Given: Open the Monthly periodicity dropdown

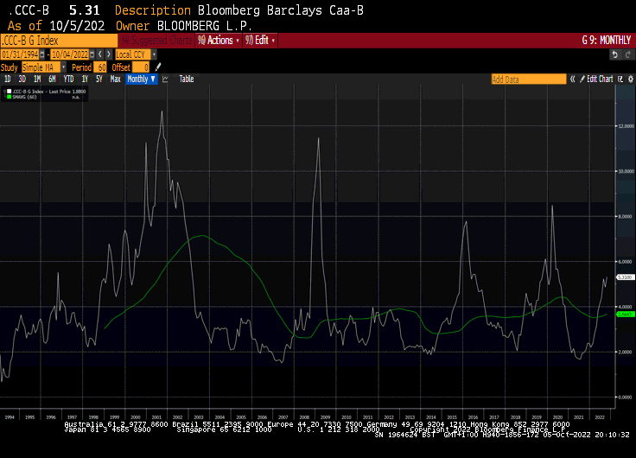Looking at the screenshot, I should (141, 80).
